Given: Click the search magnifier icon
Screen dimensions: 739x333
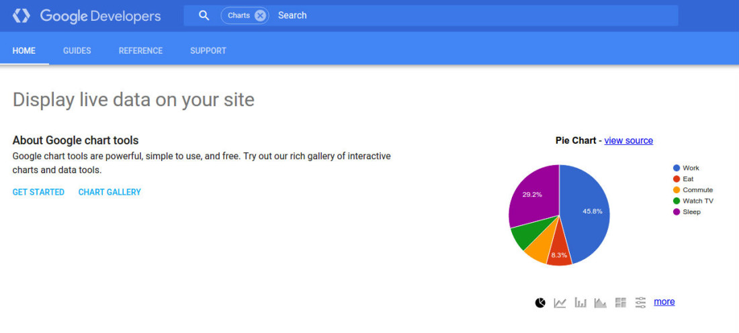Looking at the screenshot, I should click(204, 15).
